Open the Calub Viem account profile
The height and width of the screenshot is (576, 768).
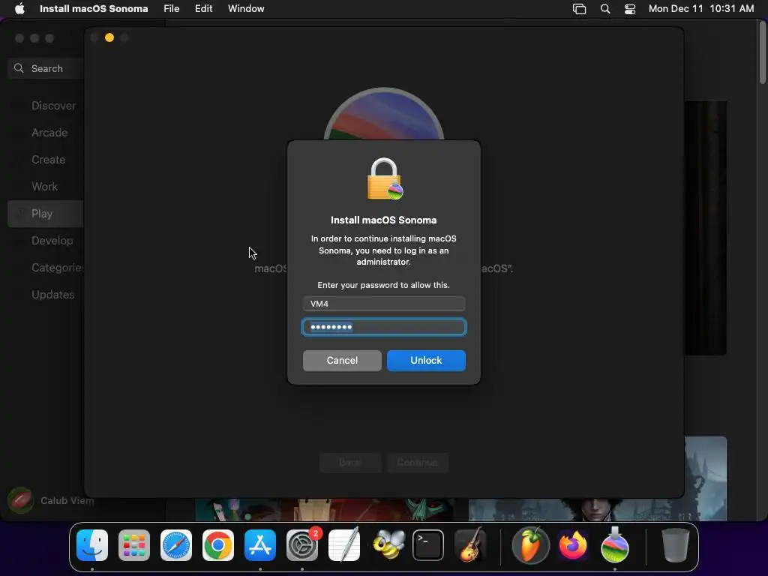coord(67,500)
